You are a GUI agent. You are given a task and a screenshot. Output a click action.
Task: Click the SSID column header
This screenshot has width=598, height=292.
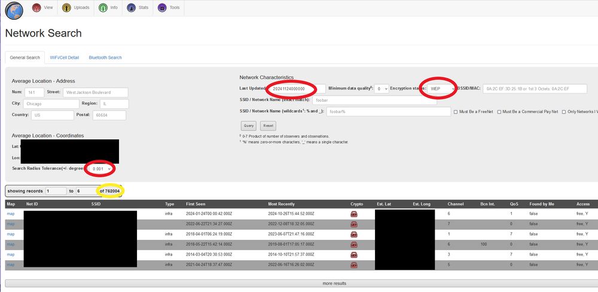(x=96, y=204)
